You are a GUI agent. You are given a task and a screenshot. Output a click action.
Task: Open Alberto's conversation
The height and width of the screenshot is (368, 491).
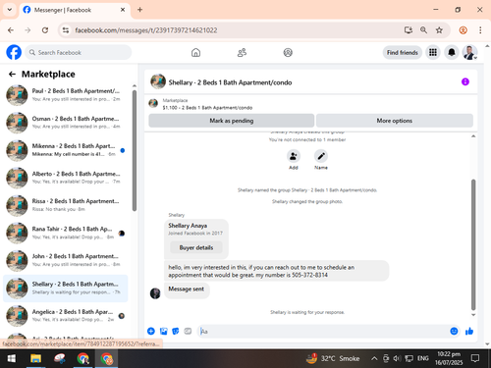66,178
